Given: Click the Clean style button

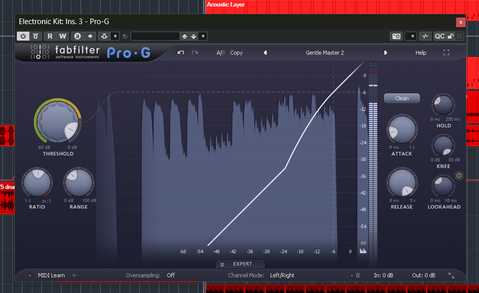Looking at the screenshot, I should coord(402,99).
